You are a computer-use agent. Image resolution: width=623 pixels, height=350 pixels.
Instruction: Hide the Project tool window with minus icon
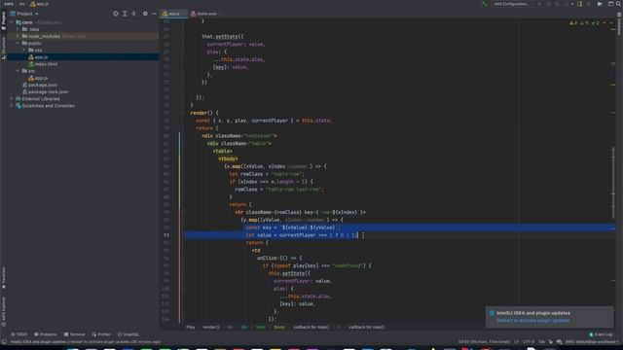coord(154,14)
